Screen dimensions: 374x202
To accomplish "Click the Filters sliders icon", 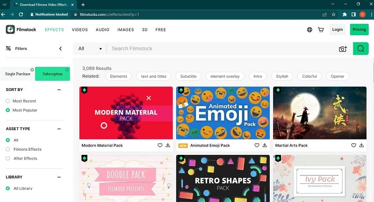I will (8, 49).
